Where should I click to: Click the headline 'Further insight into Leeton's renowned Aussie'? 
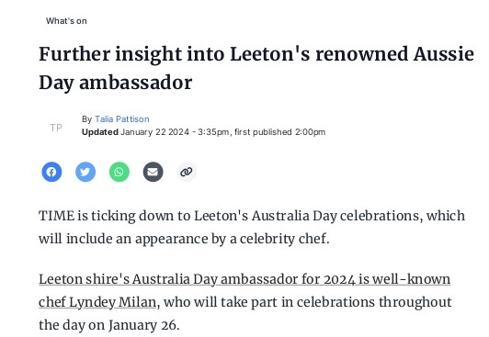click(x=256, y=54)
